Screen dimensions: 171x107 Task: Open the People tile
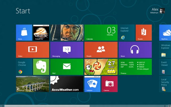pyautogui.click(x=101, y=50)
